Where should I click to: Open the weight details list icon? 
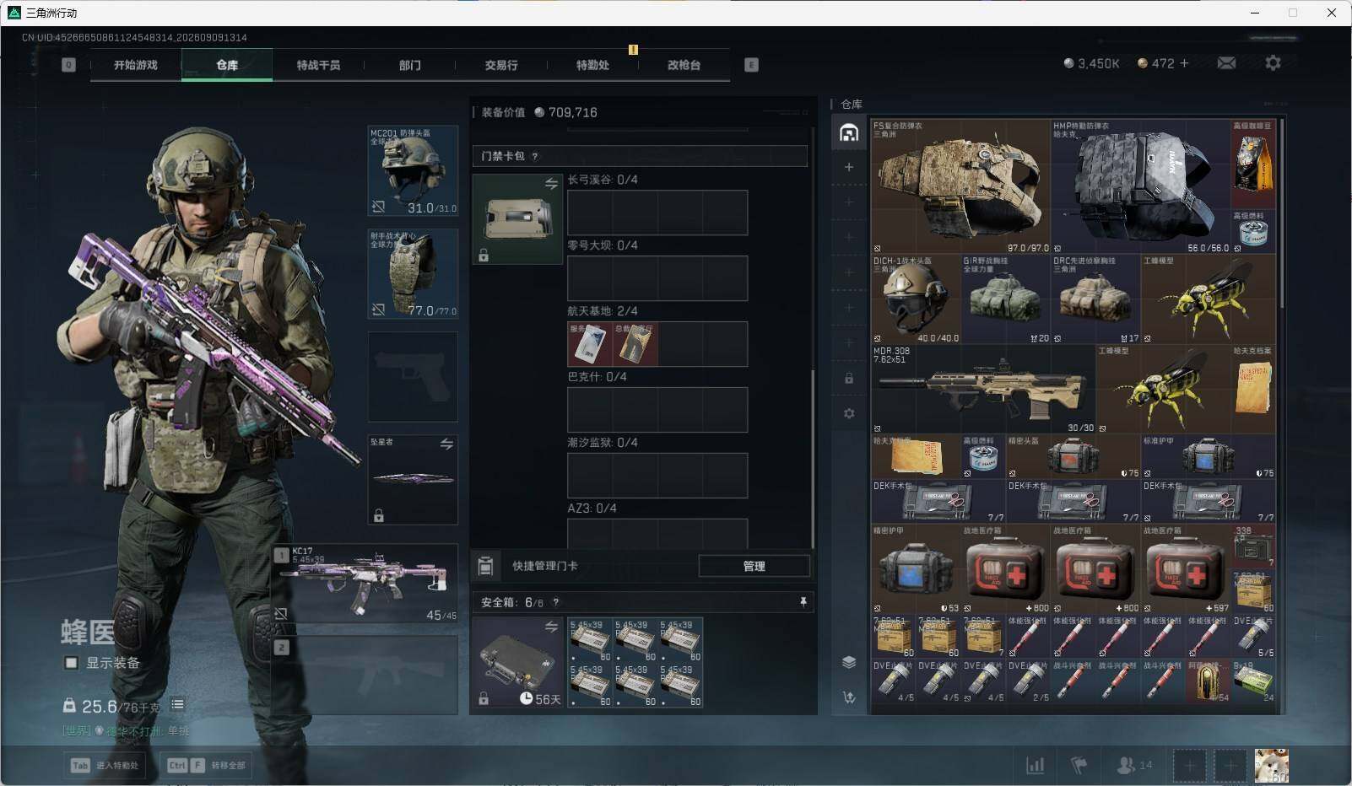(177, 704)
